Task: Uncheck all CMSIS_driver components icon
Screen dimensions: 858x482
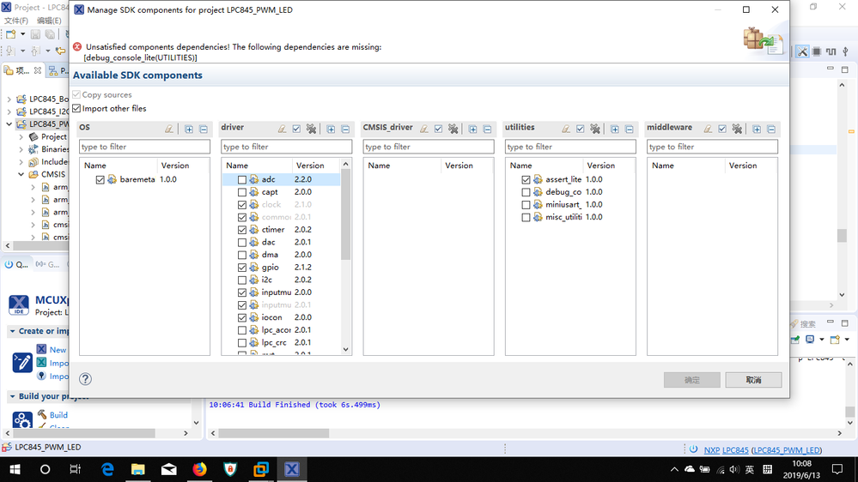Action: point(453,129)
